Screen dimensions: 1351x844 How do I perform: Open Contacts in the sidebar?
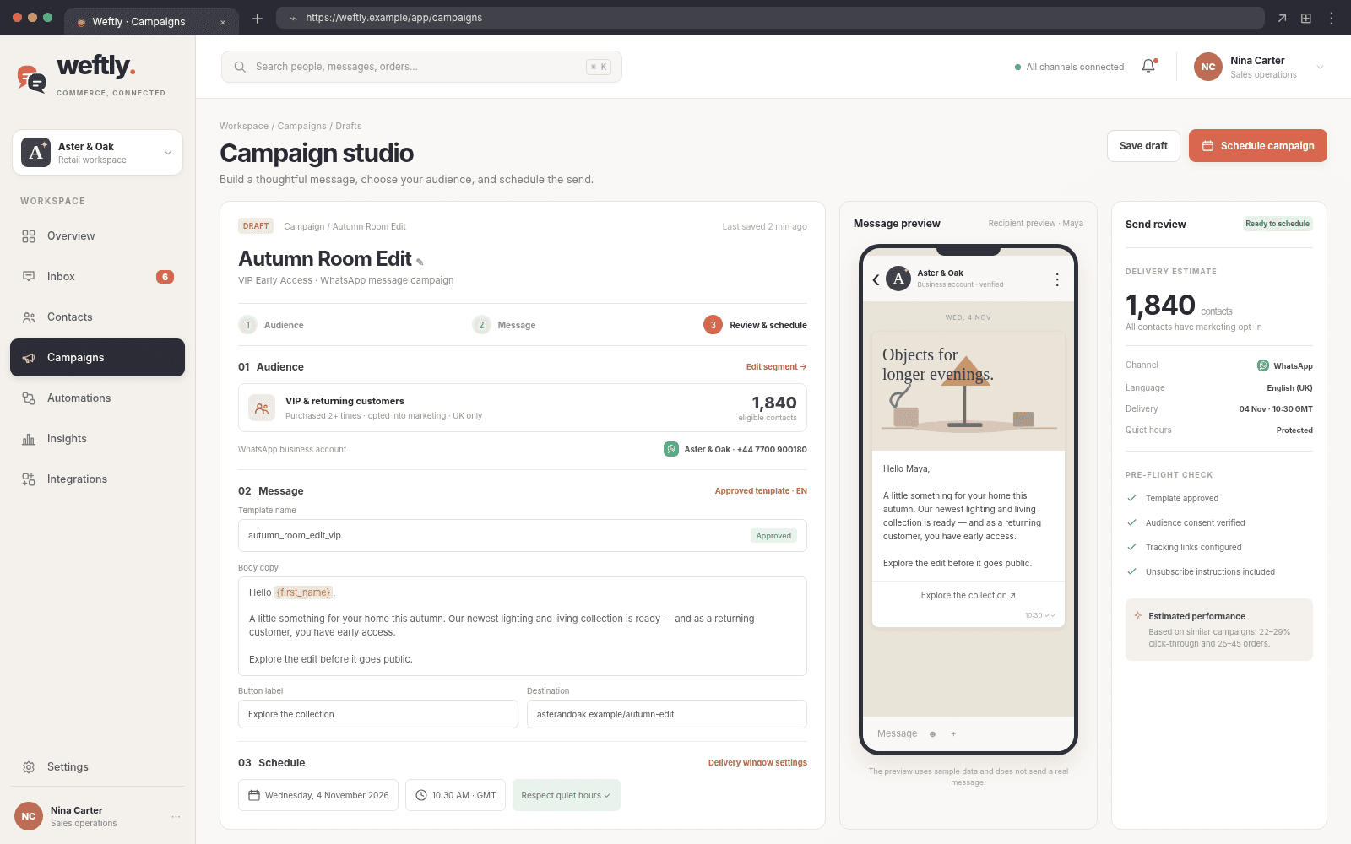(98, 317)
